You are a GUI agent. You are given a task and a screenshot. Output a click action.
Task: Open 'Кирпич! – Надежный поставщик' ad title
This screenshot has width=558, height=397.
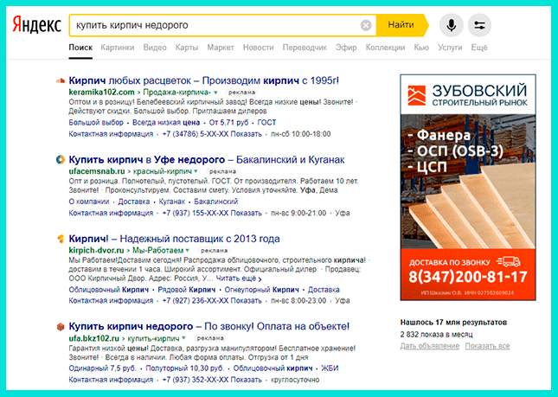(174, 239)
